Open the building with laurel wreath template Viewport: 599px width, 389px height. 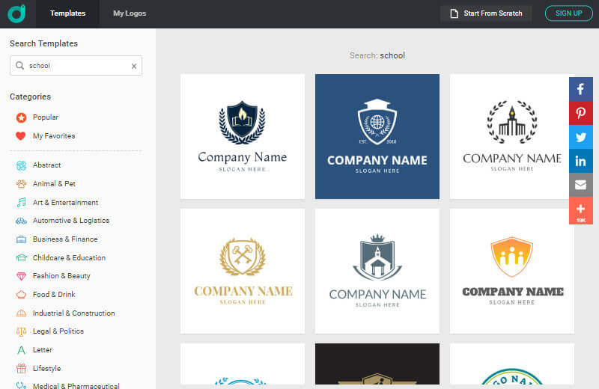(512, 136)
